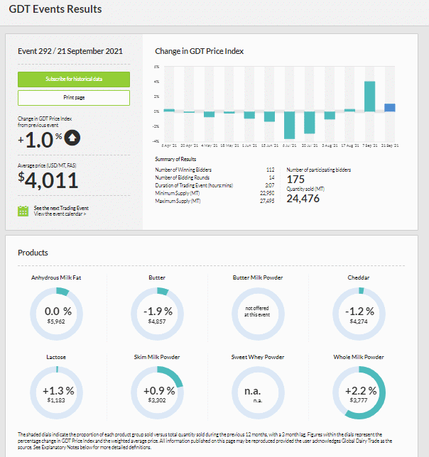Select the 20 Jul '21 chart bar

point(310,122)
